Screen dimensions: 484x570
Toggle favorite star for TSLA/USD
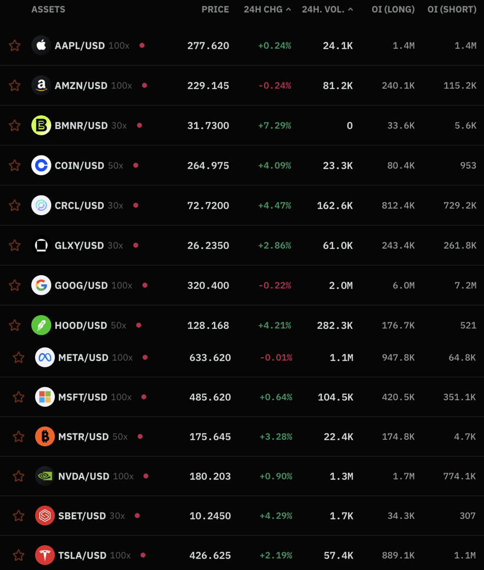click(x=19, y=555)
